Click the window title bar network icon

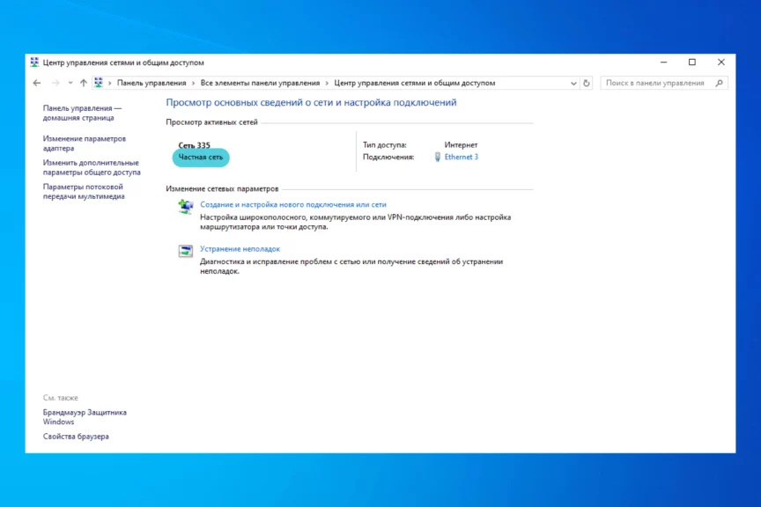(x=34, y=62)
